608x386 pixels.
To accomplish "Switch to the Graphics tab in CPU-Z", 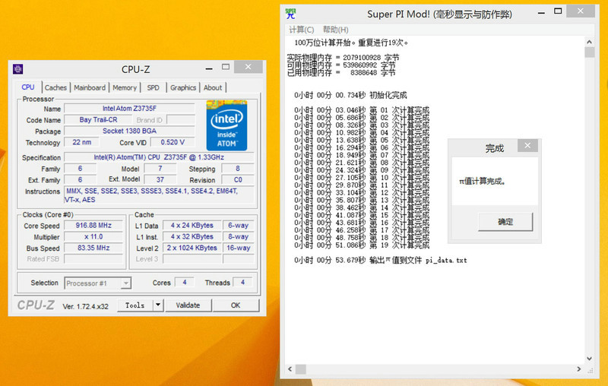I will [x=183, y=87].
